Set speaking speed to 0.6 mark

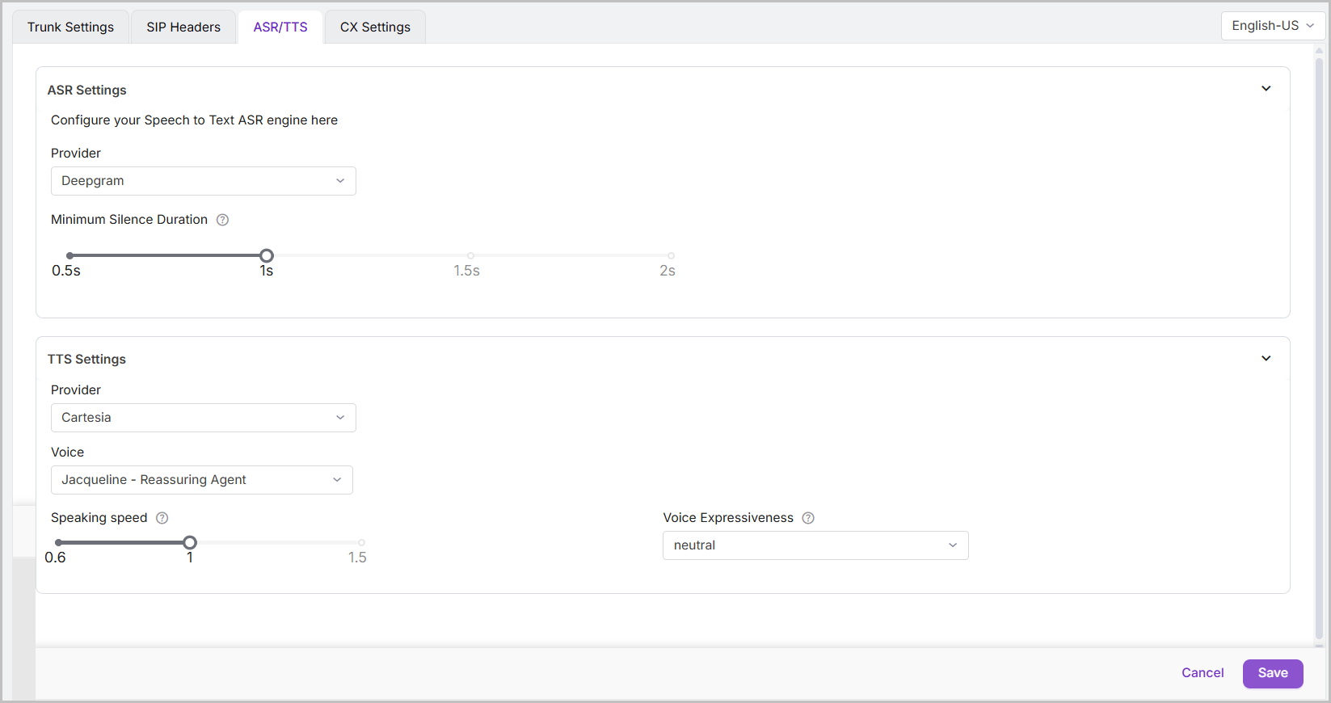click(x=59, y=542)
